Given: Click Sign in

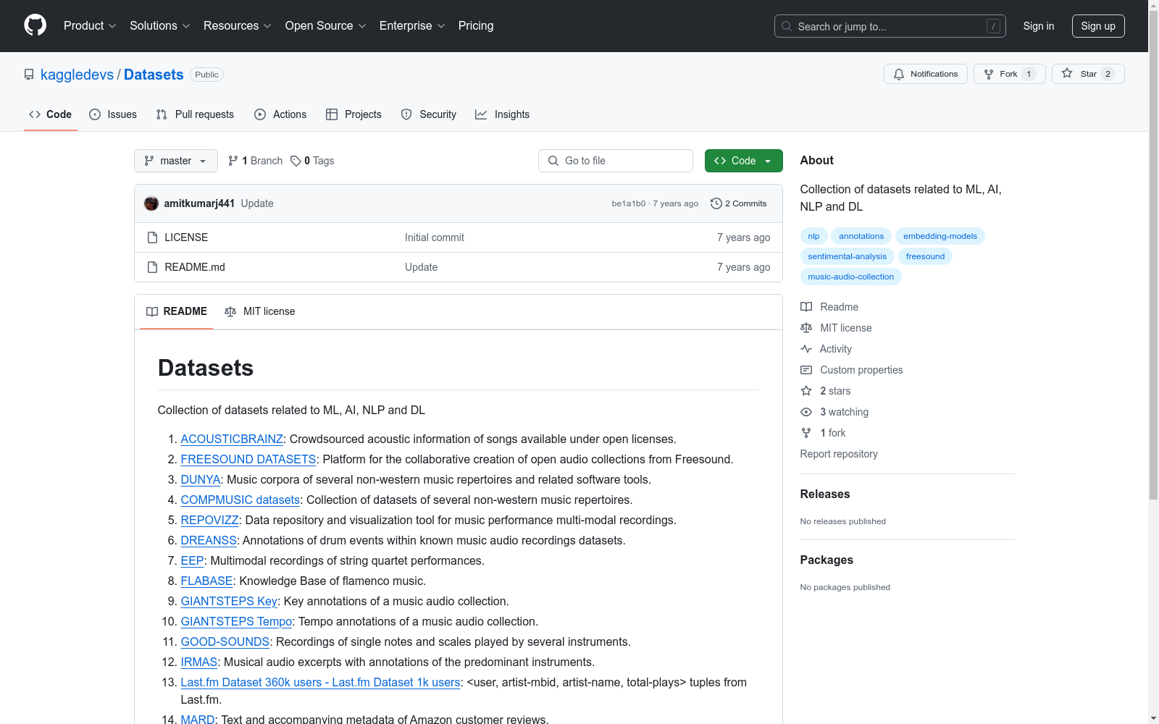Looking at the screenshot, I should pyautogui.click(x=1039, y=26).
